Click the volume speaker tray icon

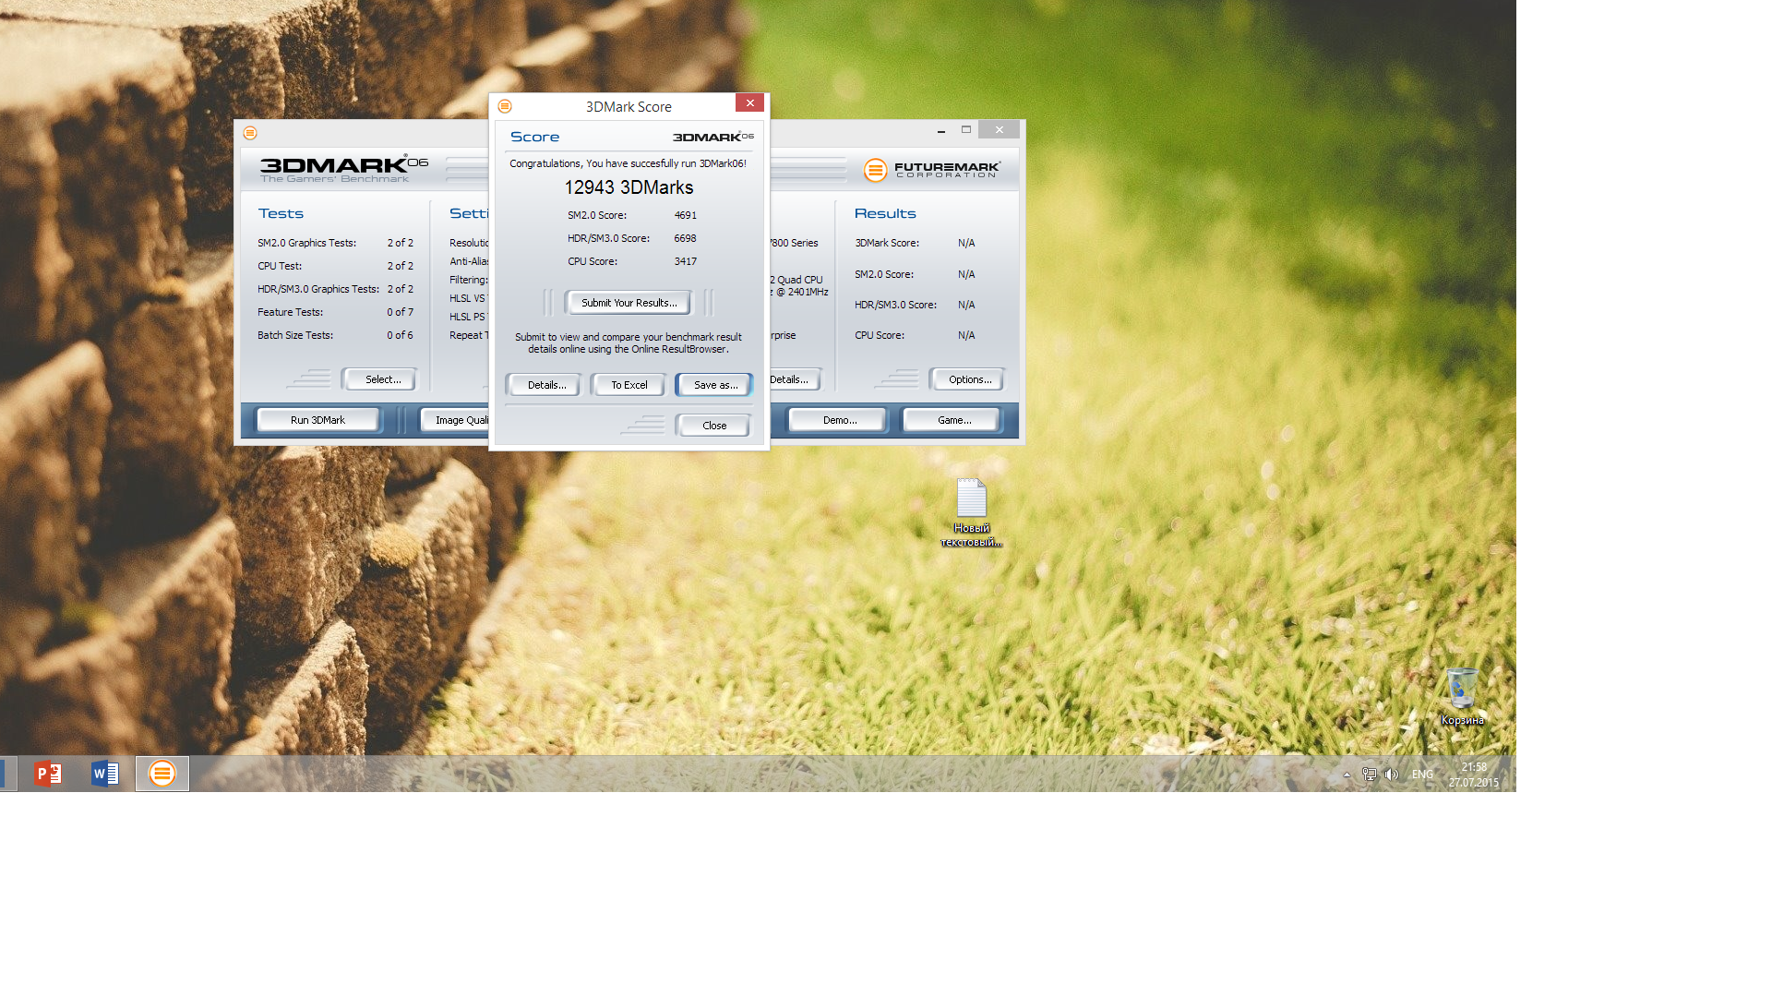1392,775
